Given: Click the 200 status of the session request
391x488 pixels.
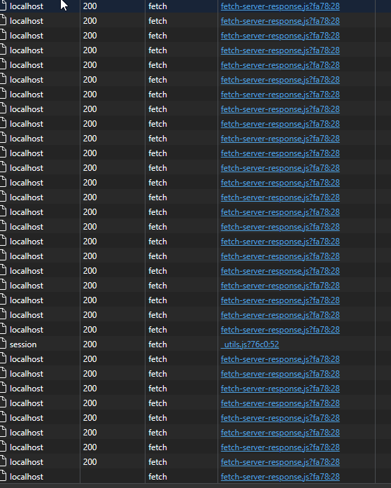Looking at the screenshot, I should point(90,344).
